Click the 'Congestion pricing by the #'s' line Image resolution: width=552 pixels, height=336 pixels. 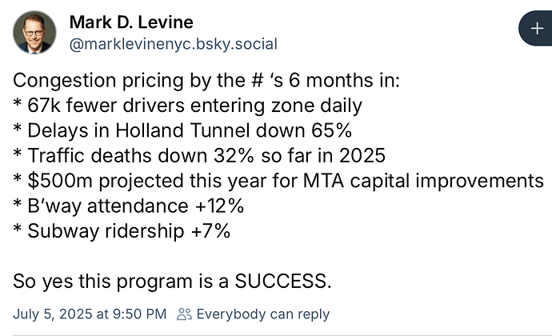point(206,81)
